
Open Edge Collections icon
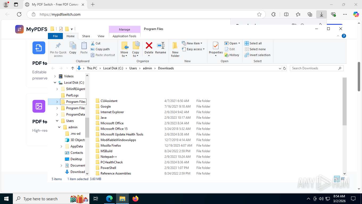(310, 14)
